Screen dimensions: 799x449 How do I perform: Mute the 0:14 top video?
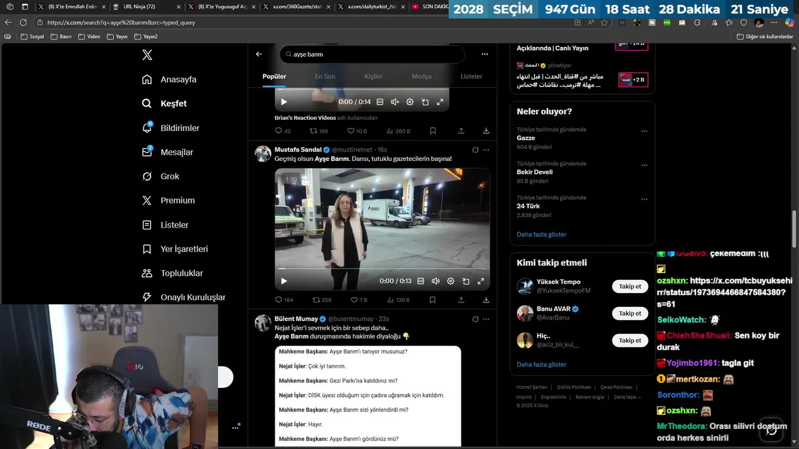click(x=395, y=102)
